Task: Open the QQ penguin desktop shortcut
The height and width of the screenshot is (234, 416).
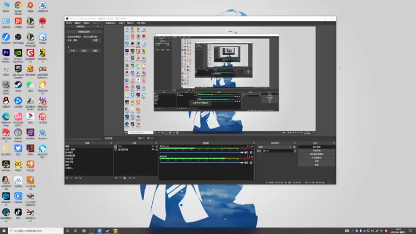Action: (x=6, y=102)
